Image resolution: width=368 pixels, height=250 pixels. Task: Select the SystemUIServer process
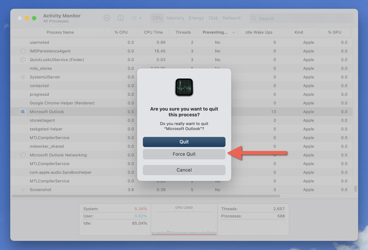[x=45, y=77]
